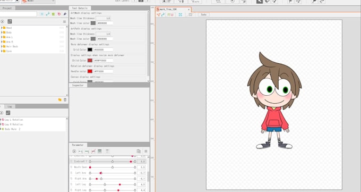Click the Mouth Open slider track
Image resolution: width=361 pixels, height=192 pixels.
pyautogui.click(x=113, y=168)
